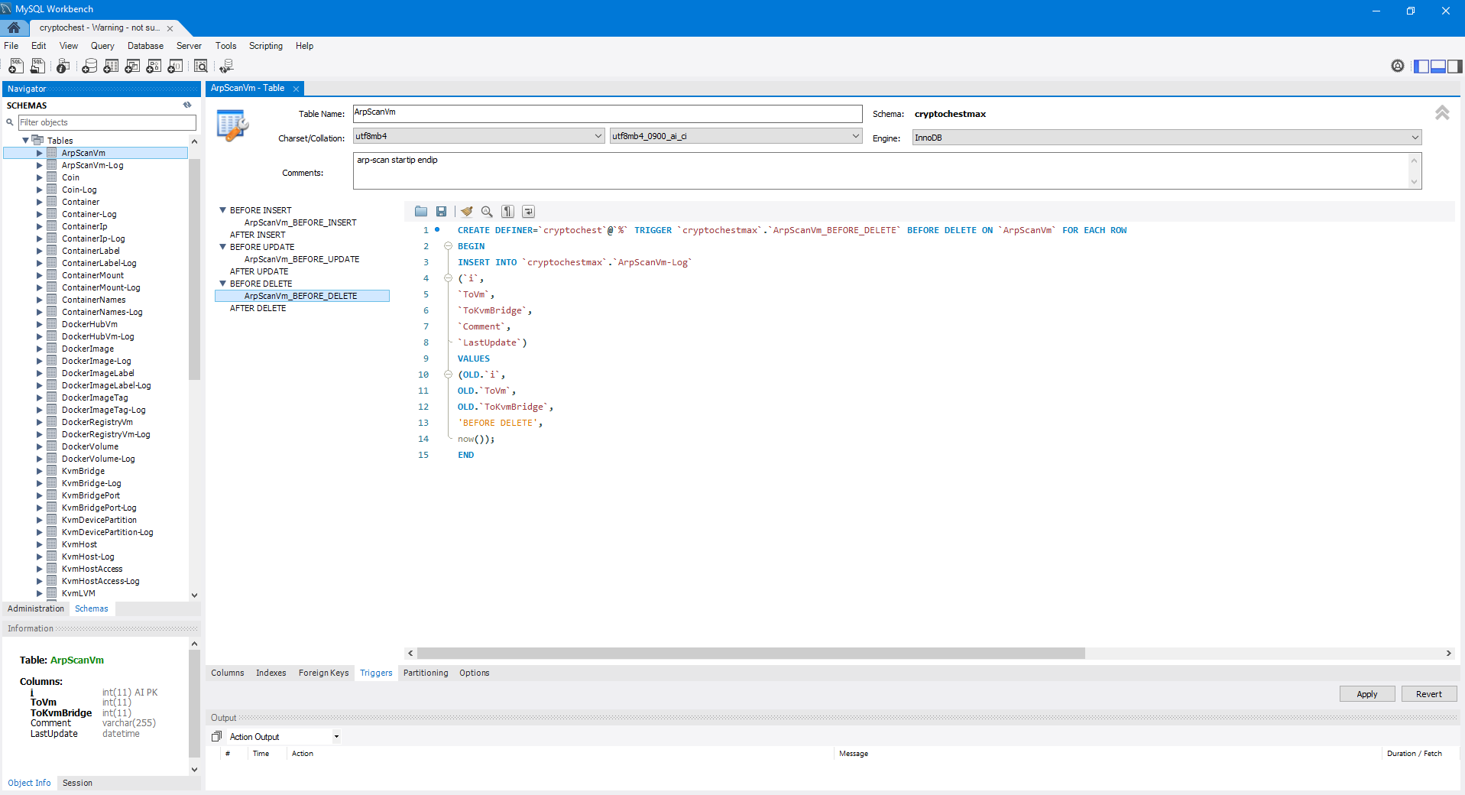Toggle code fold marker at BEGIN line
The image size is (1465, 795).
[x=449, y=246]
